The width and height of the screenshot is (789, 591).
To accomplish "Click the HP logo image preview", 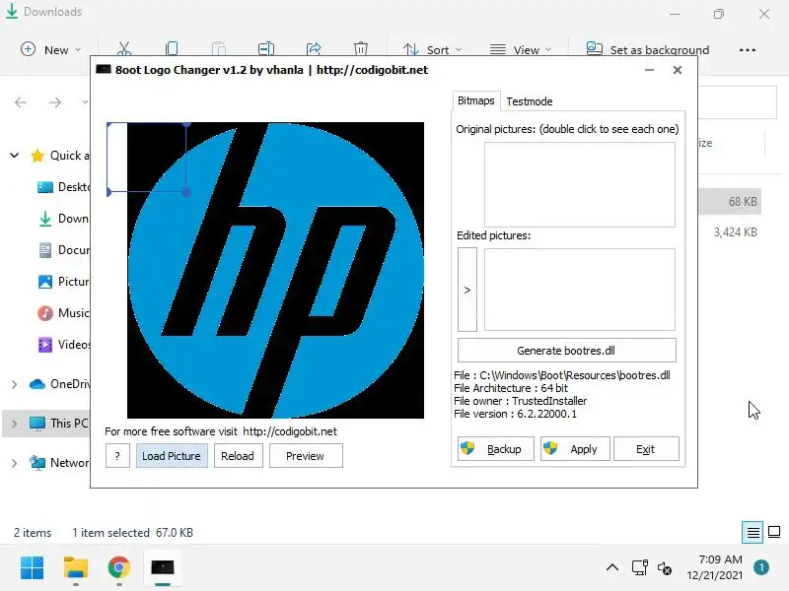I will tap(275, 270).
